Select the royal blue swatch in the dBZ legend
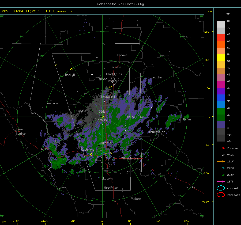Viewport: 241px width, 225px height. pos(221,98)
